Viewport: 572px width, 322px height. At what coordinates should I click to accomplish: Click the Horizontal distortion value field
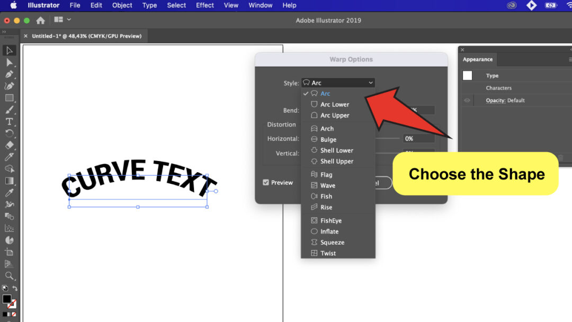point(418,138)
